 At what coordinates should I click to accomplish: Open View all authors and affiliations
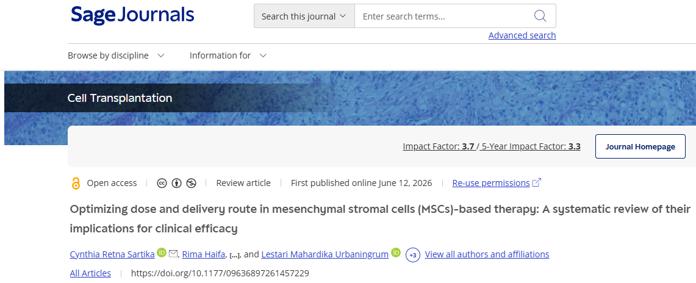pos(487,254)
